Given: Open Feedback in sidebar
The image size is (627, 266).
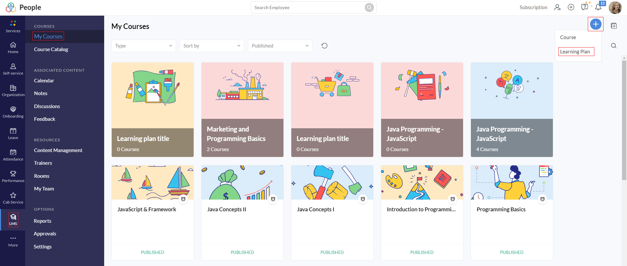Looking at the screenshot, I should click(45, 119).
